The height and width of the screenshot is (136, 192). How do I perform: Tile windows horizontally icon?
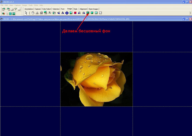coord(10,14)
